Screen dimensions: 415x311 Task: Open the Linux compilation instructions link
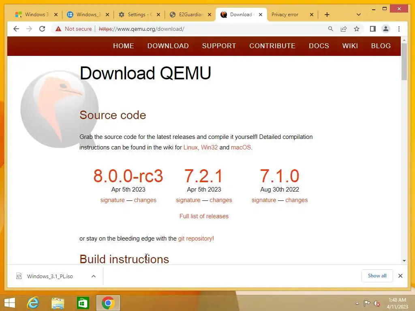point(190,147)
